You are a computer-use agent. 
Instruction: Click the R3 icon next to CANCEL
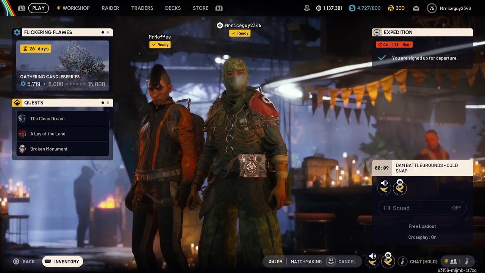[x=331, y=261]
